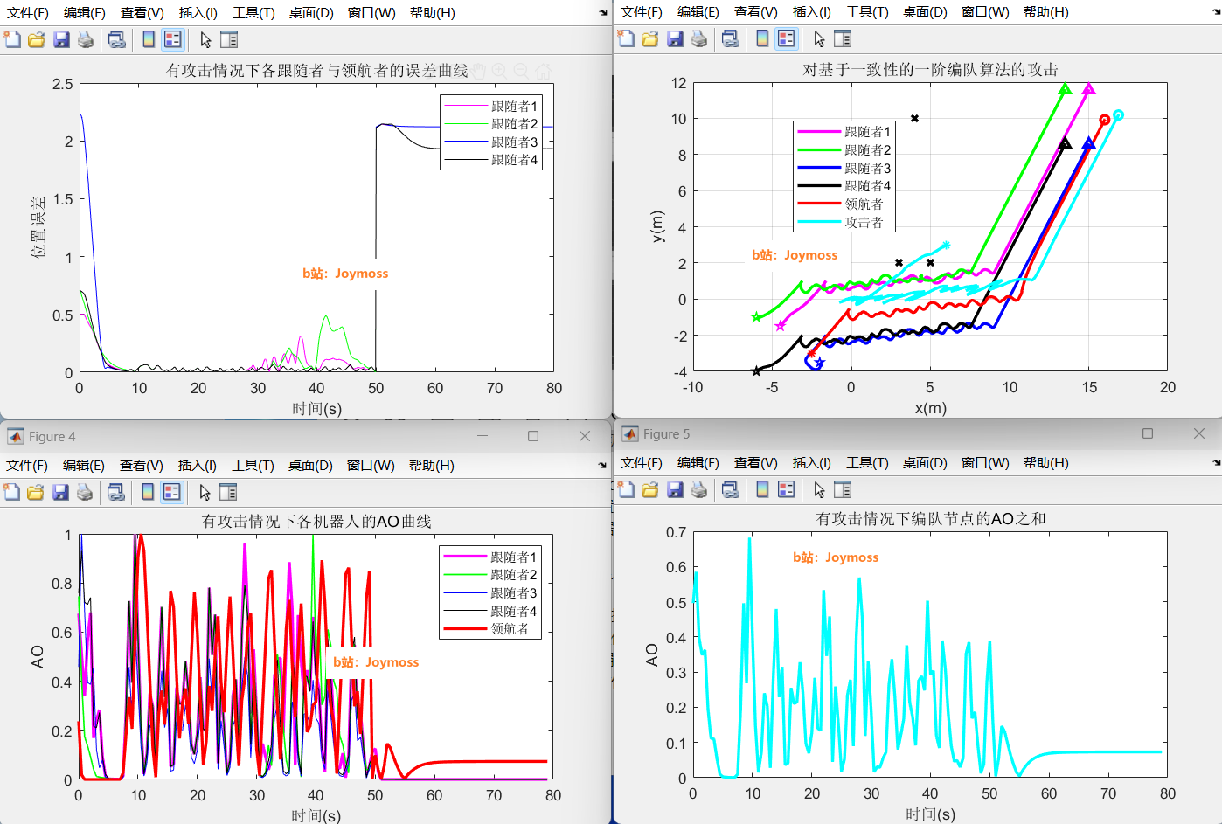The width and height of the screenshot is (1222, 824).
Task: Click Open File icon in the 编队算法 figure toolbar
Action: (x=649, y=38)
